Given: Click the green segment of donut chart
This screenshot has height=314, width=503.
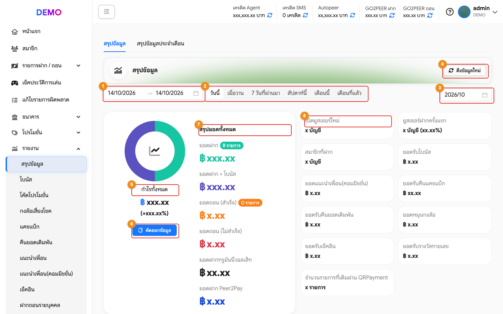Looking at the screenshot, I should [180, 151].
